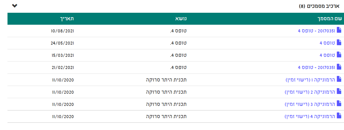
Task: Open 20170351 - טופס 4 link dated 21/02/2021
Action: tap(316, 67)
